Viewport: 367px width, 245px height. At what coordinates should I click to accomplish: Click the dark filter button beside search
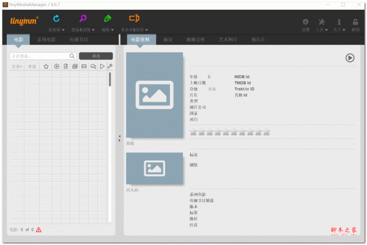(x=96, y=56)
